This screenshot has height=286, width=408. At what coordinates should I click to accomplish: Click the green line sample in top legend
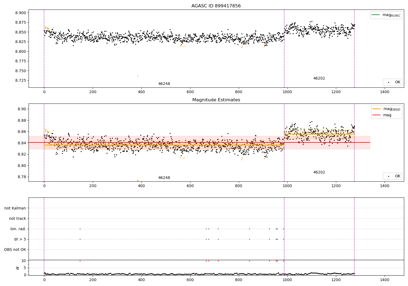click(376, 15)
